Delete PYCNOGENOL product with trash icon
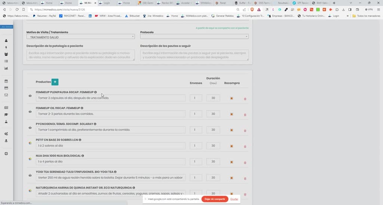 click(245, 131)
